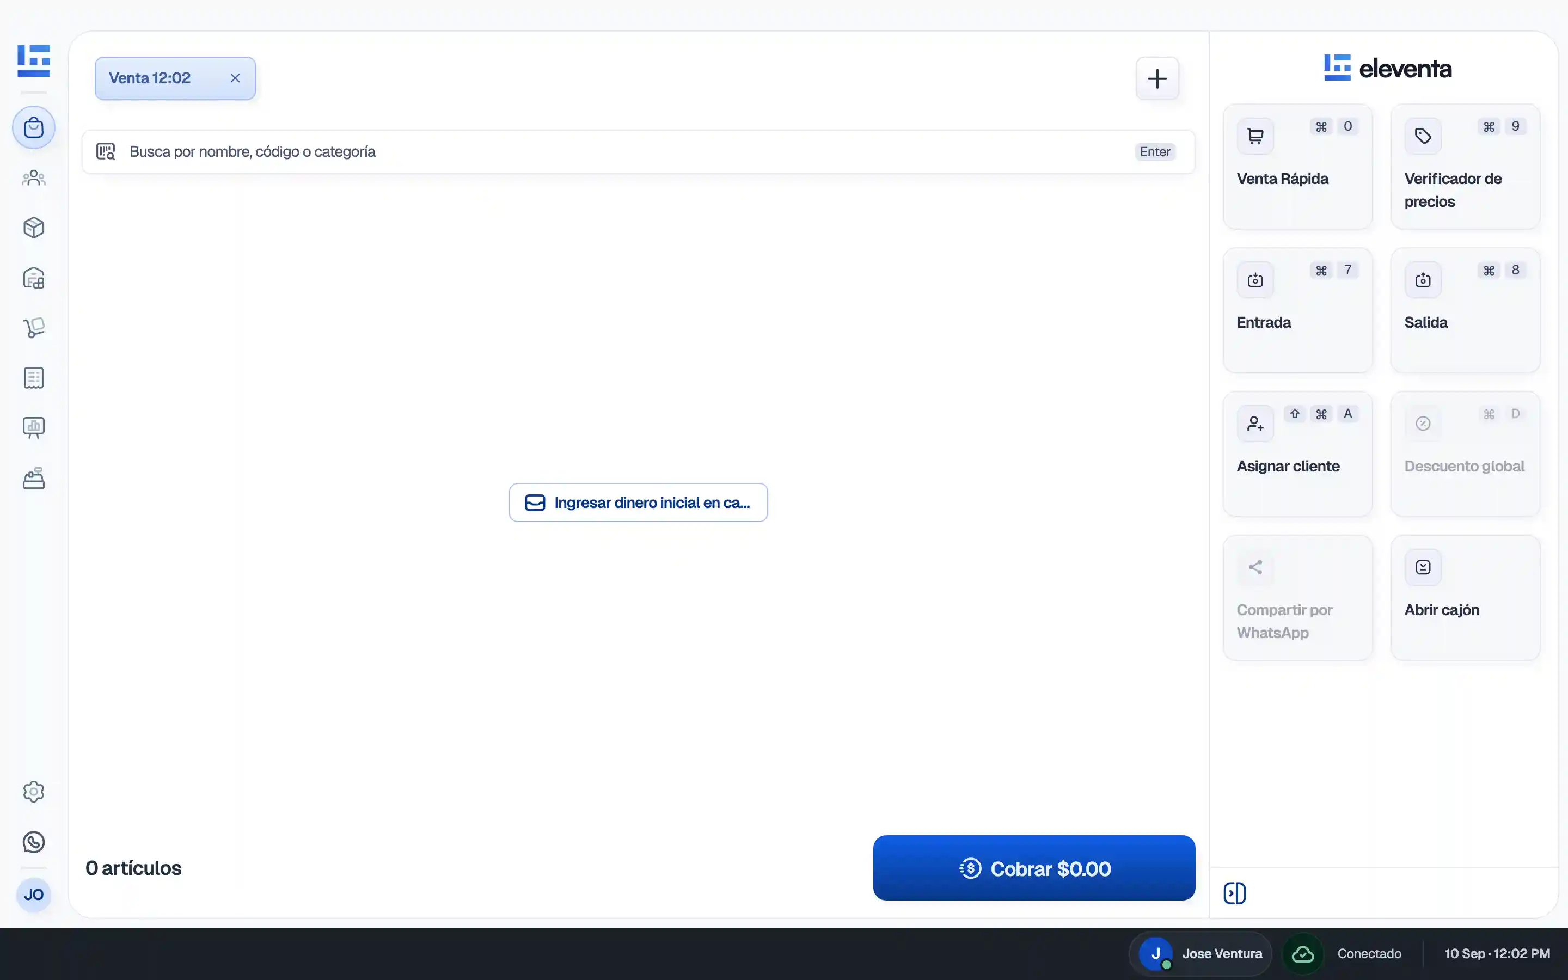Click the cloud connection status icon
The image size is (1568, 980).
coord(1303,953)
